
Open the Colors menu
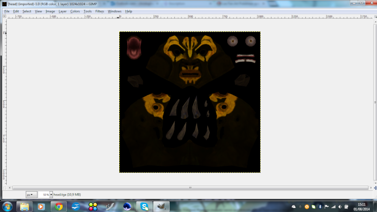75,11
